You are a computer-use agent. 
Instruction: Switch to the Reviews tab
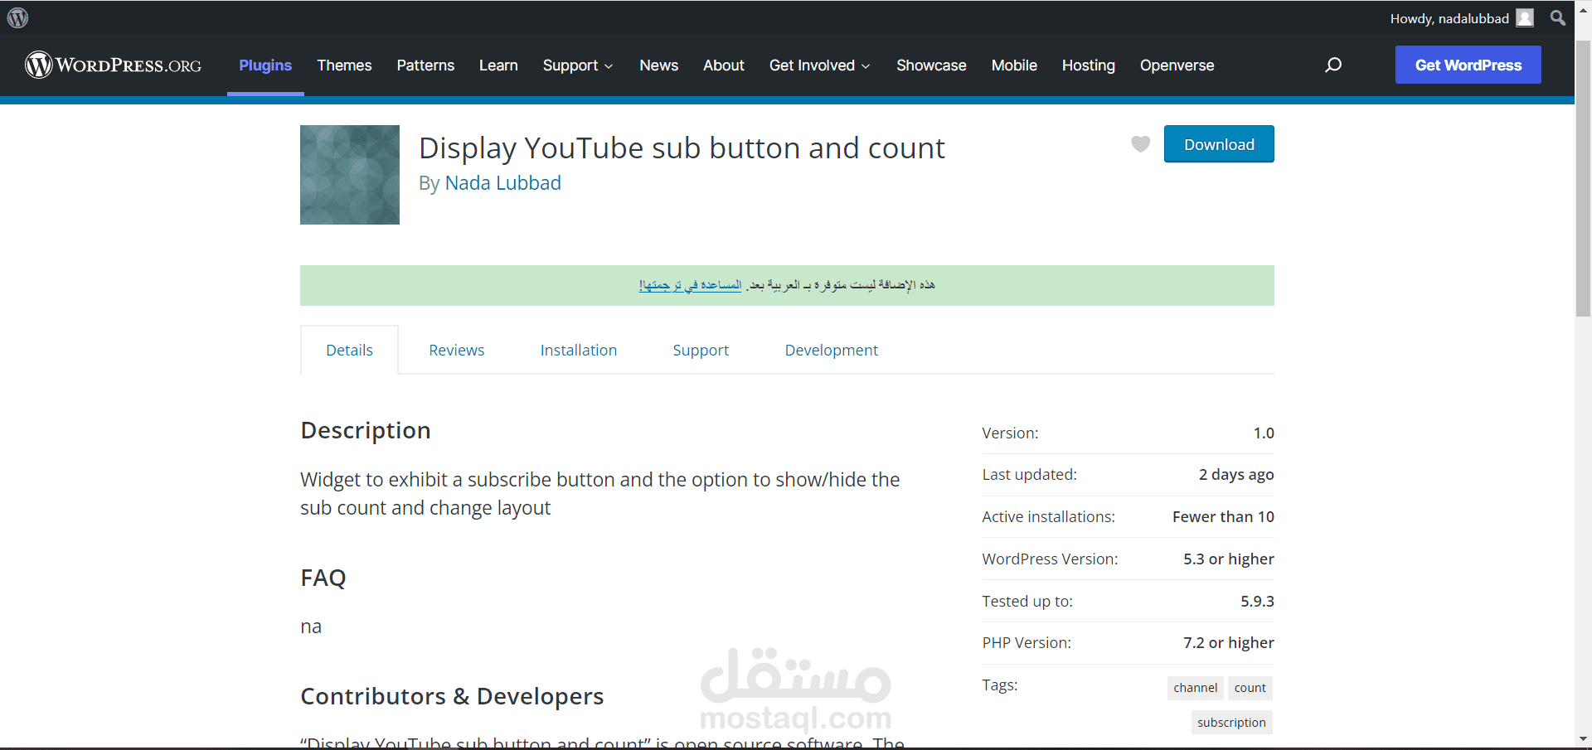(x=456, y=350)
